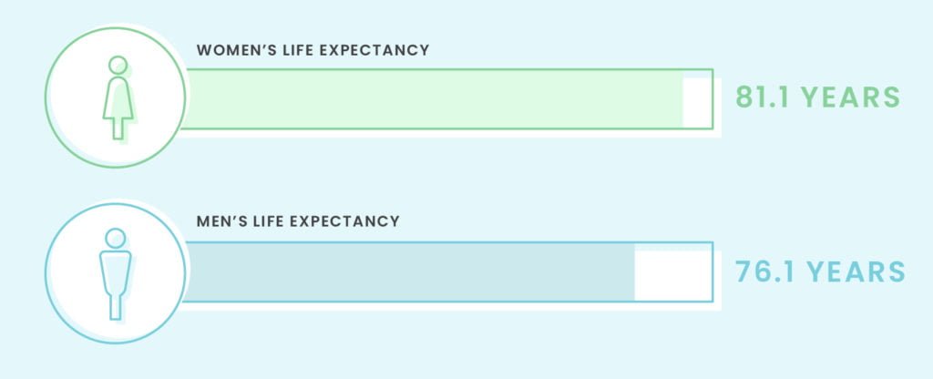
Task: Click the 76.1 number
Action: click(x=764, y=271)
